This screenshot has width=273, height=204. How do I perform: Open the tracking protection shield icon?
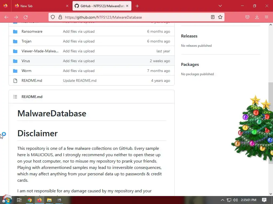point(53,17)
